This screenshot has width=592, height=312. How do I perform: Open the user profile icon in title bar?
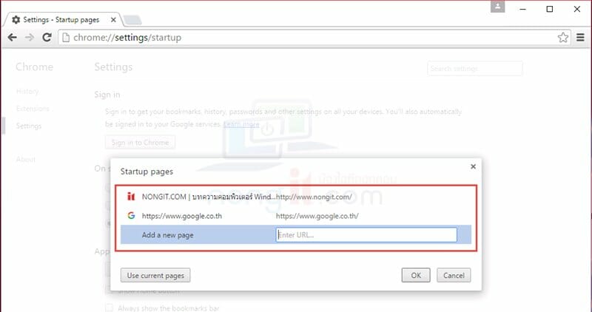[497, 7]
